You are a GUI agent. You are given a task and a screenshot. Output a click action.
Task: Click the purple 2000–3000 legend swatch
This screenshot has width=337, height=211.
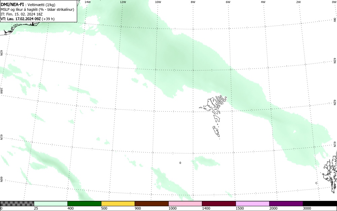click(x=286, y=204)
